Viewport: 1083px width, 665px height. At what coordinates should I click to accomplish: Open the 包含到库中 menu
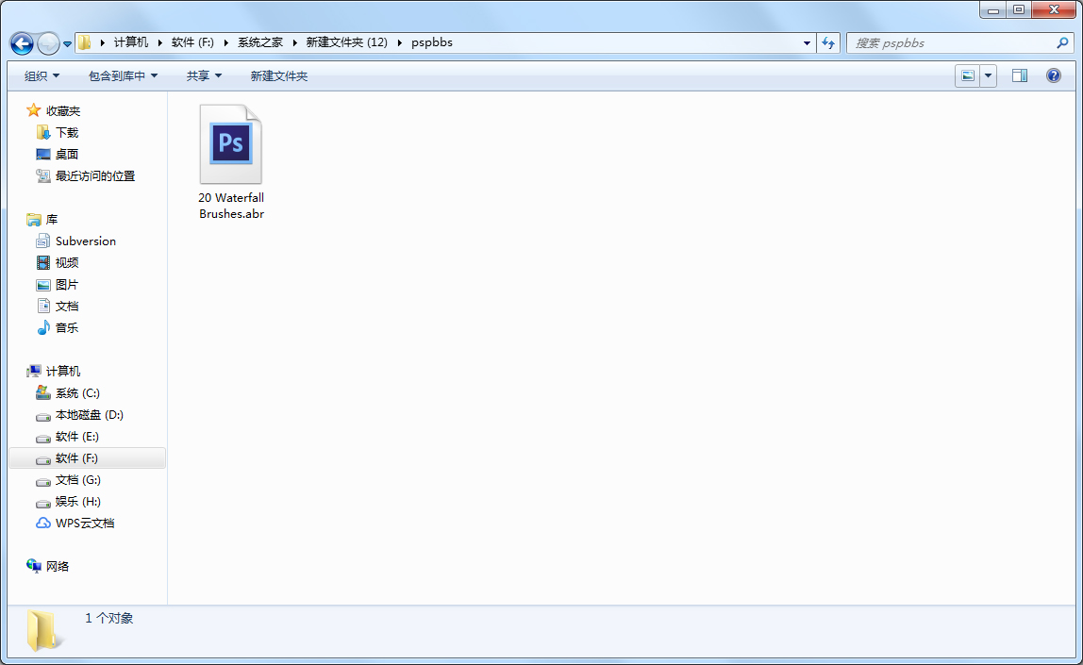123,76
